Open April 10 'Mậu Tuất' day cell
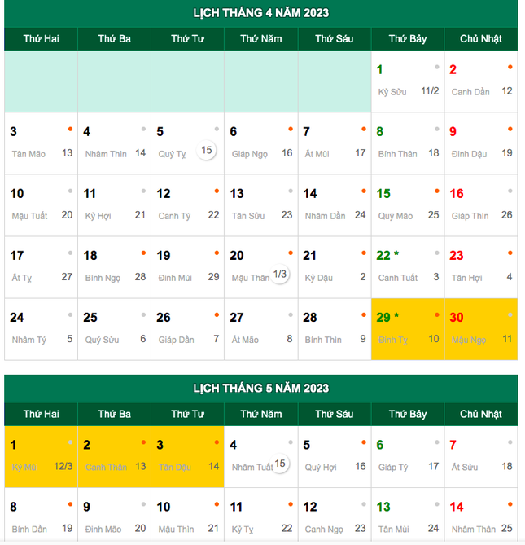 [41, 204]
